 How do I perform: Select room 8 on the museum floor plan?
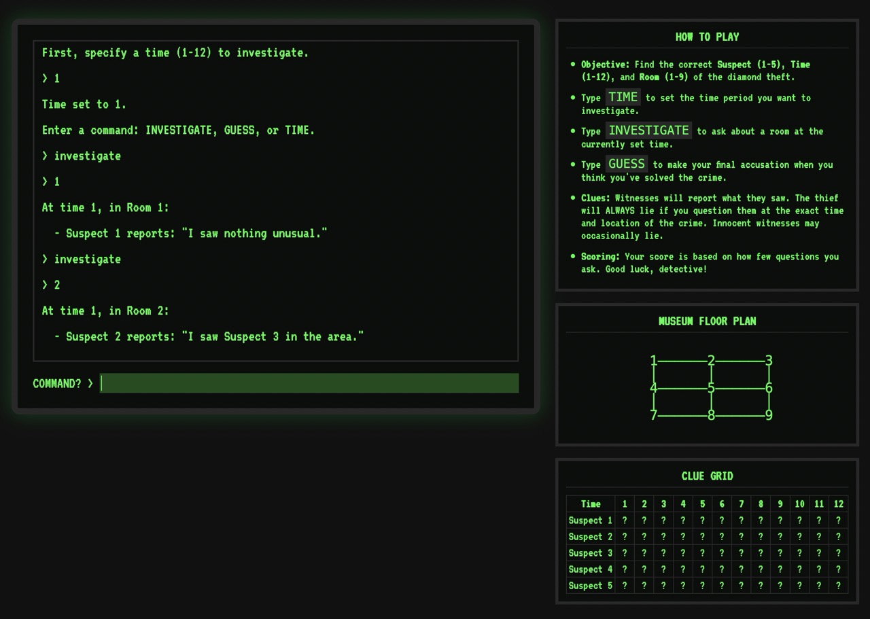[711, 415]
